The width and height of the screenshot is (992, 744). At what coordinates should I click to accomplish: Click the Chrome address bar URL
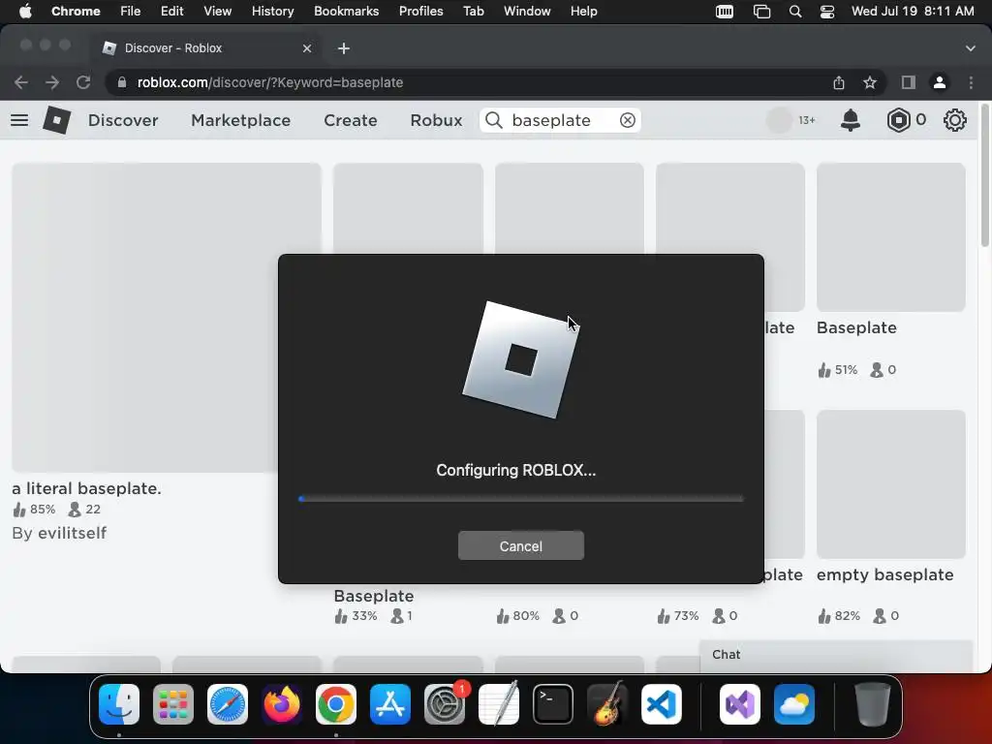270,82
